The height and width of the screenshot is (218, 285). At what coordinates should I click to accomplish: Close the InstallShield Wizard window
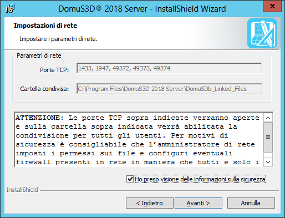[x=272, y=6]
